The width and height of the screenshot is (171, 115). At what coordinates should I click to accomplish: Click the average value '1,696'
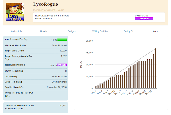pos(54,40)
